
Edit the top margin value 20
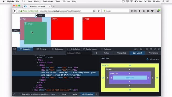(130, 65)
